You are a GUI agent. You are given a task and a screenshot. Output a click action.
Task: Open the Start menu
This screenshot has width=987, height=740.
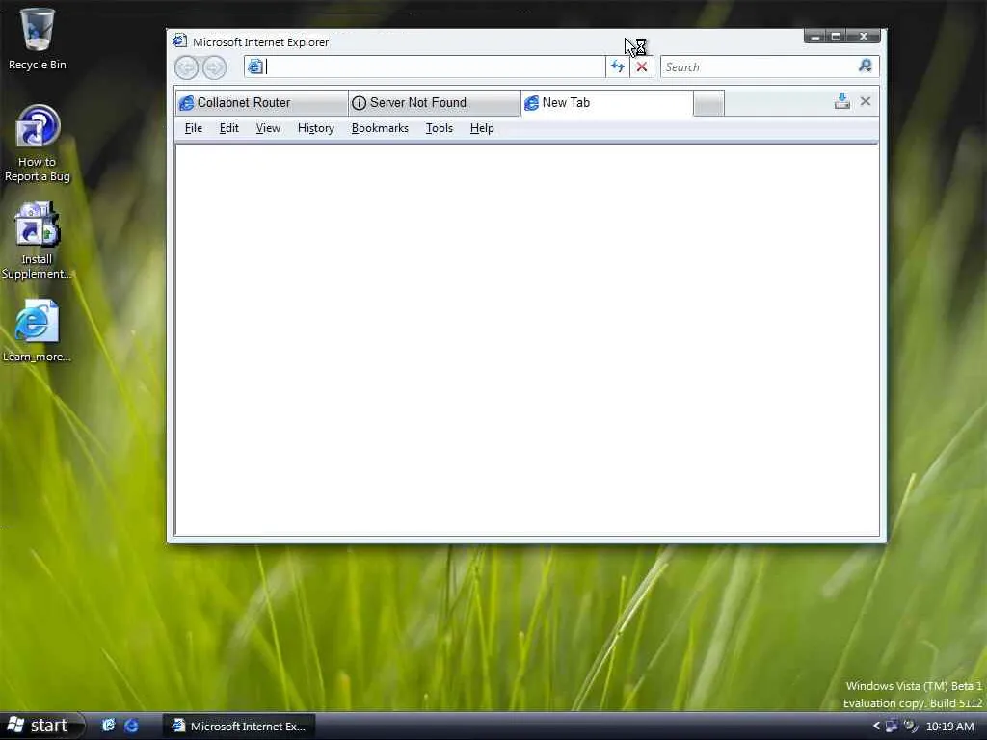point(41,726)
